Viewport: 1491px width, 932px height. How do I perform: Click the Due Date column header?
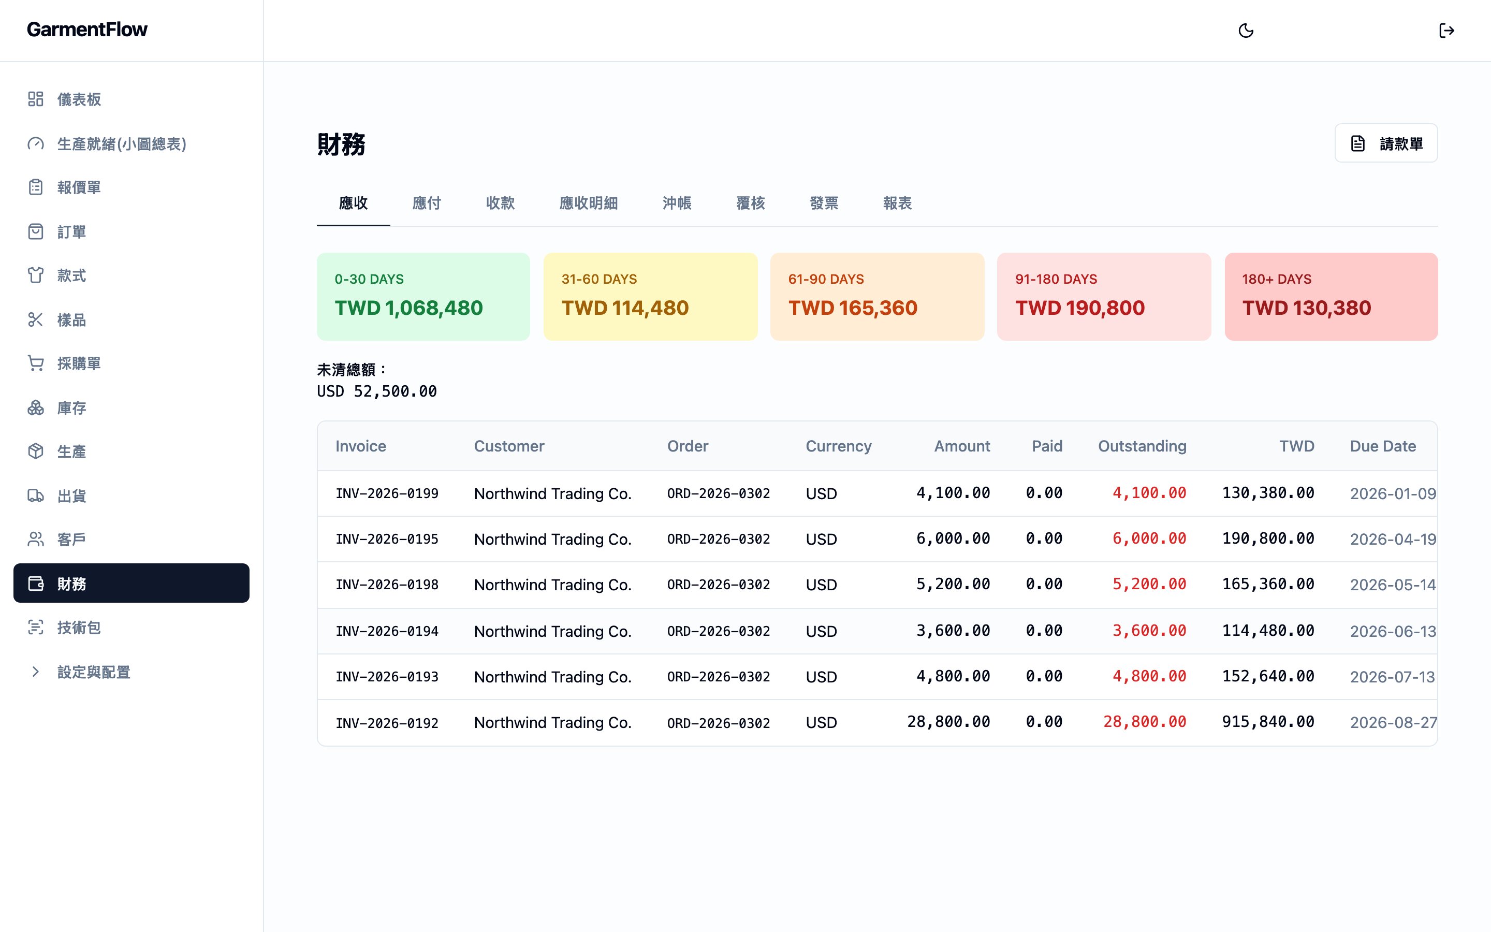(x=1383, y=446)
